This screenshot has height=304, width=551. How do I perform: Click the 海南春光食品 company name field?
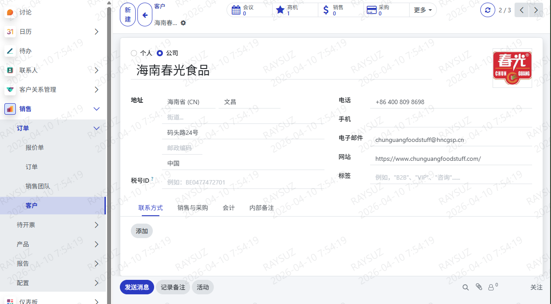tap(281, 70)
